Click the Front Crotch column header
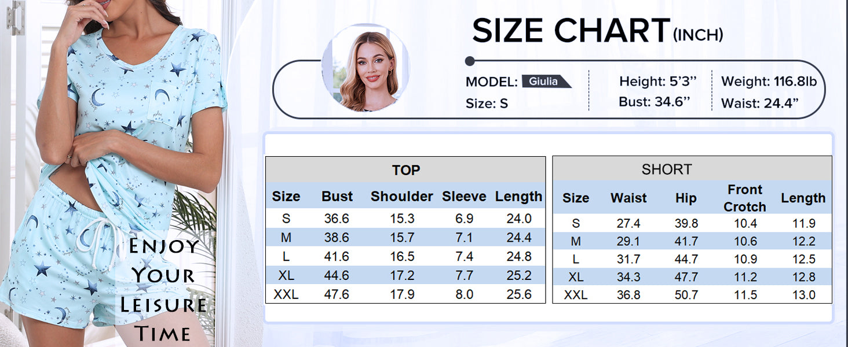Viewport: 848px width, 347px height. 745,198
